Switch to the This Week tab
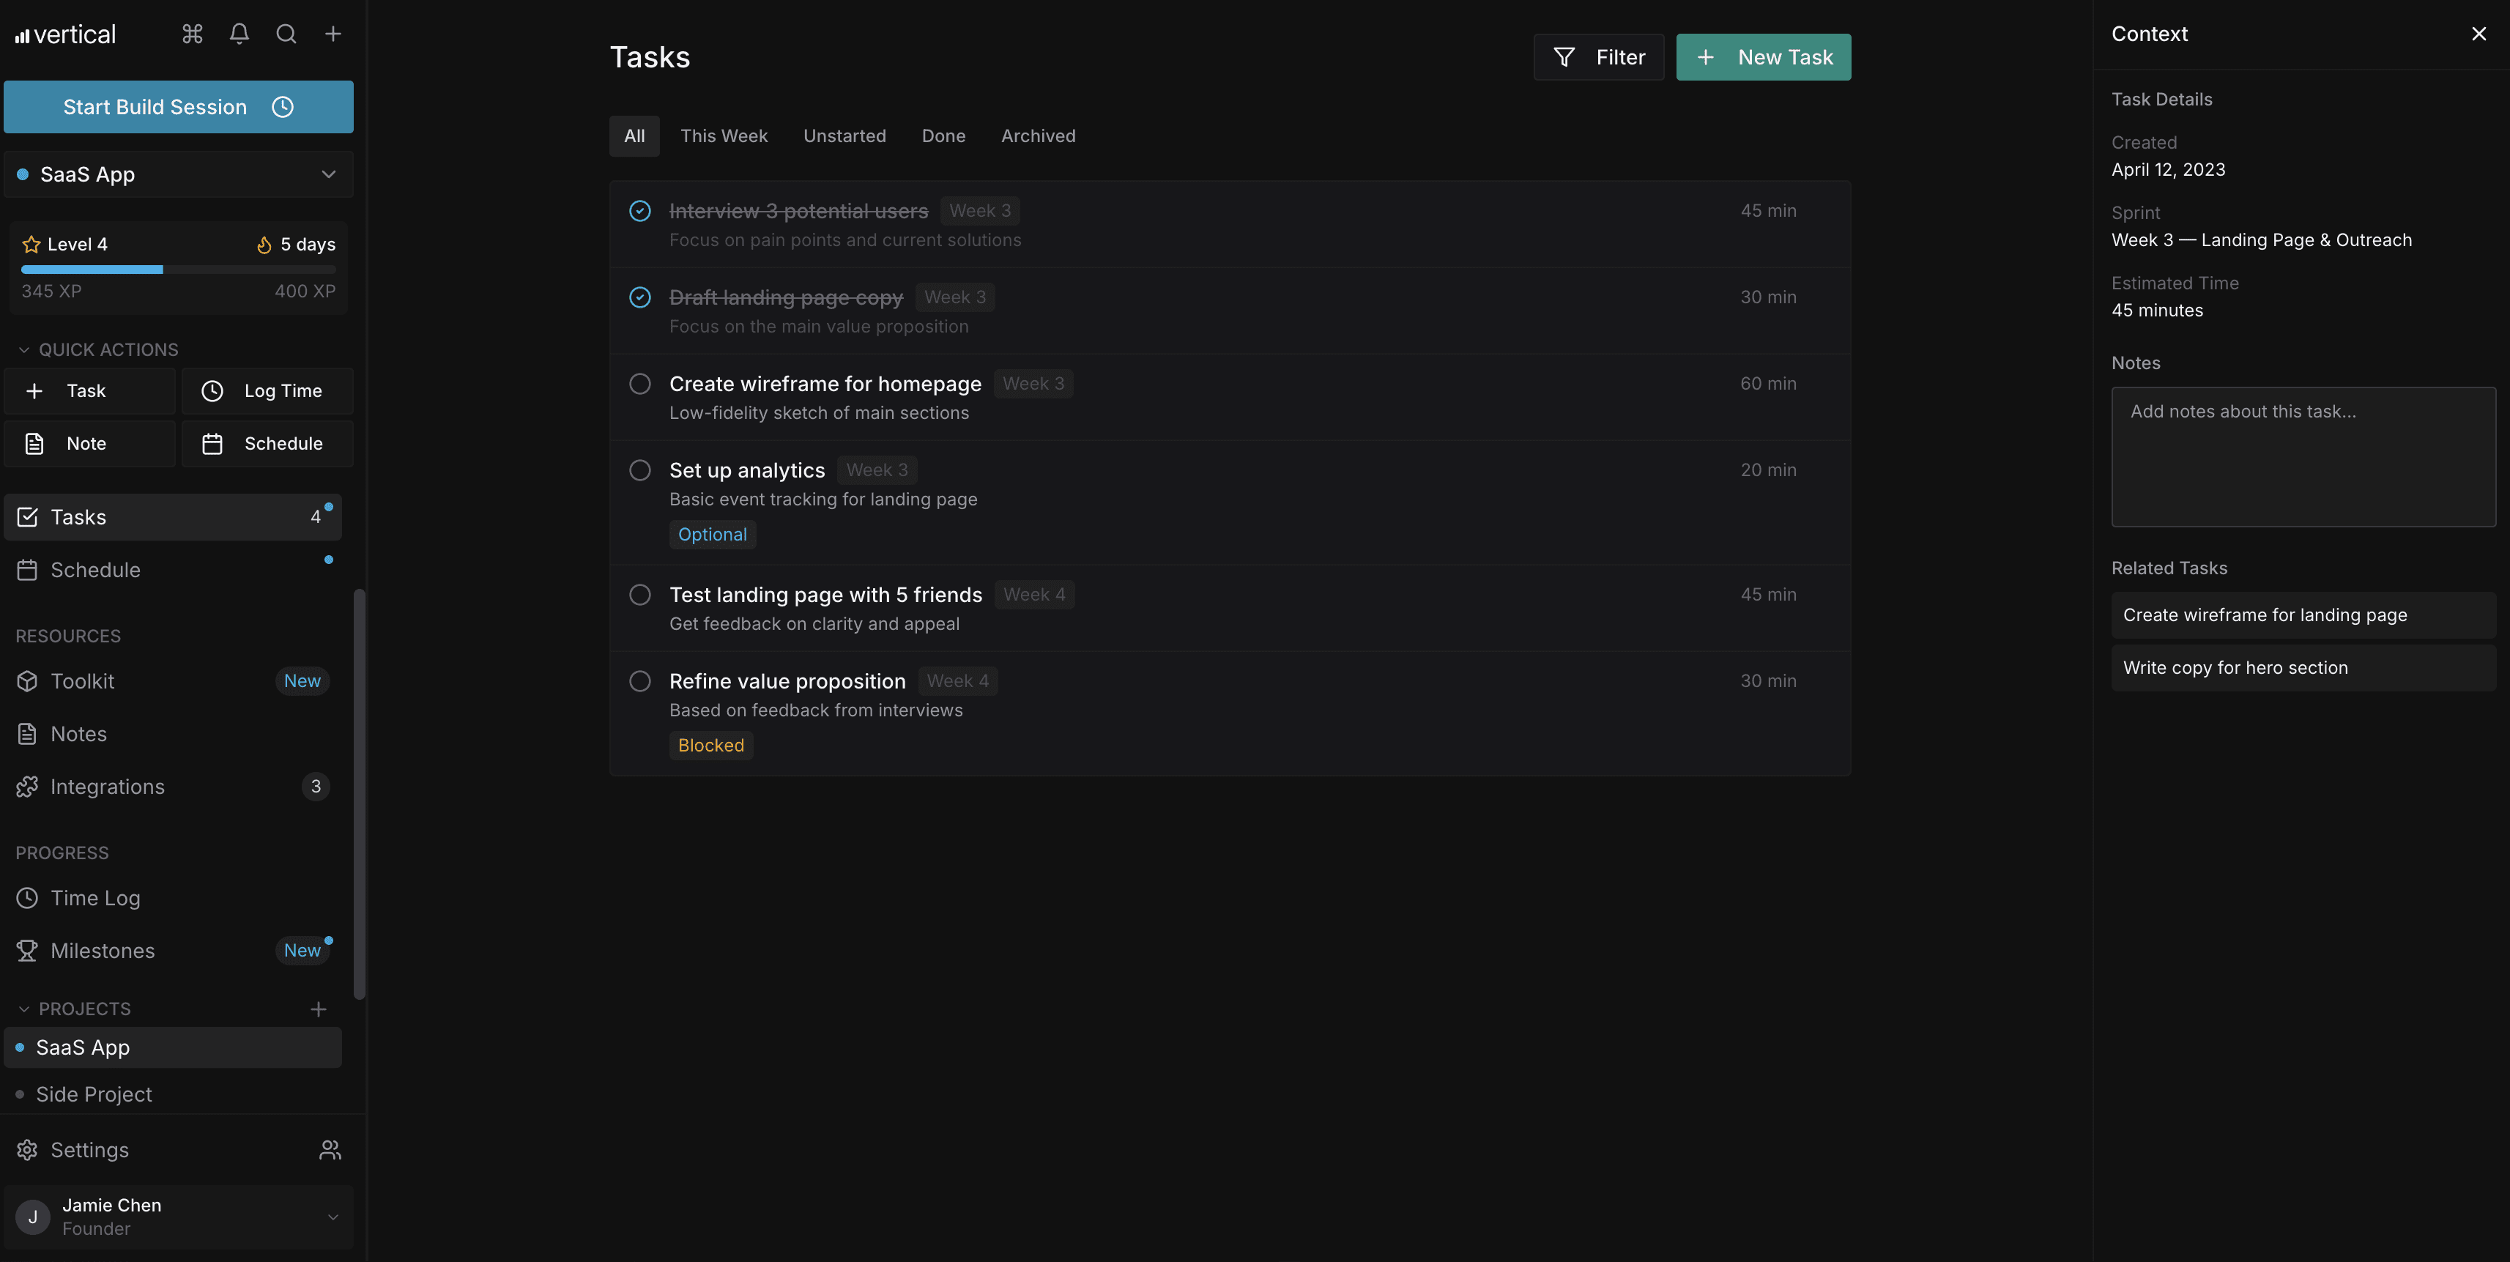The height and width of the screenshot is (1262, 2510). pyautogui.click(x=723, y=136)
